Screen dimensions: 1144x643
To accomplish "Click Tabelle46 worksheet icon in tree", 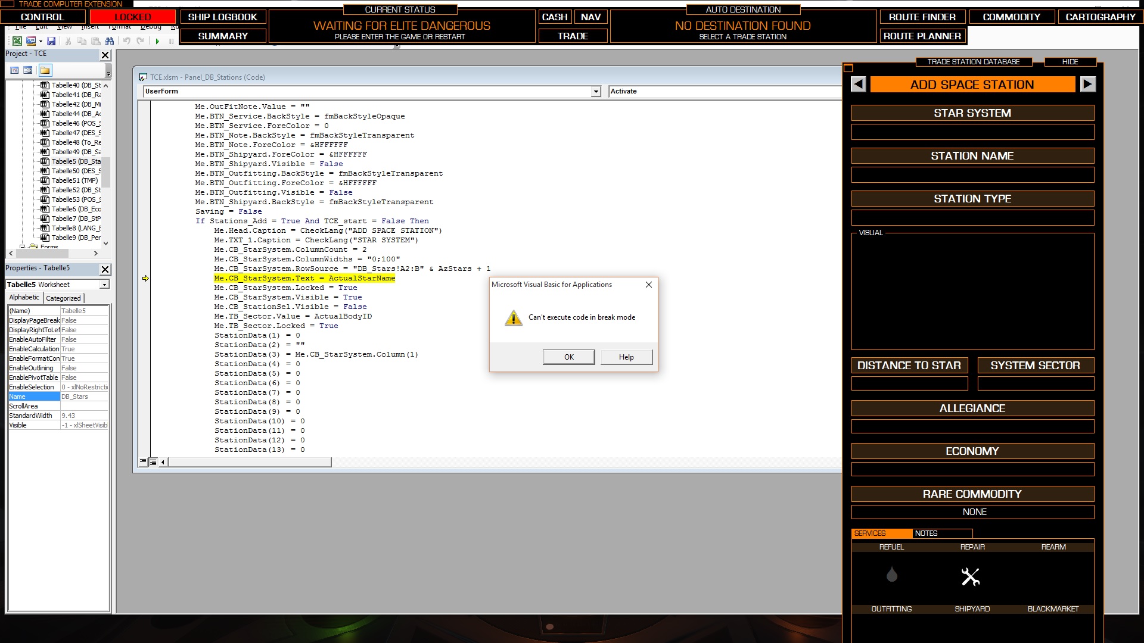I will click(45, 123).
